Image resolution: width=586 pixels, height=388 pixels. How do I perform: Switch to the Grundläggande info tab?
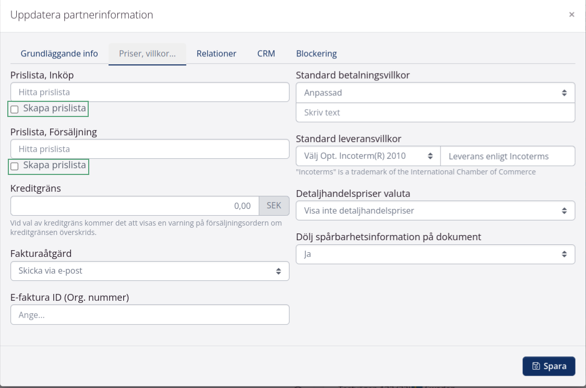[x=59, y=53]
